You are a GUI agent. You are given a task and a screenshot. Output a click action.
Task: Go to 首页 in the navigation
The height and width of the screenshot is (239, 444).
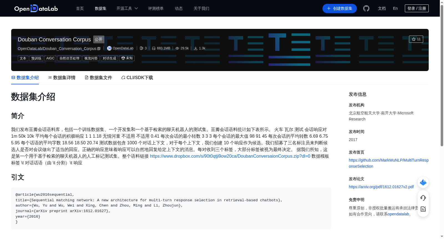click(80, 8)
